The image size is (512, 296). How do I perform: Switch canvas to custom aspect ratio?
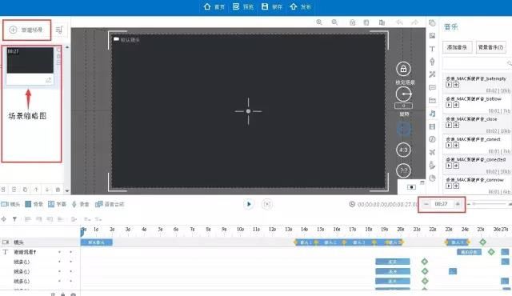403,170
